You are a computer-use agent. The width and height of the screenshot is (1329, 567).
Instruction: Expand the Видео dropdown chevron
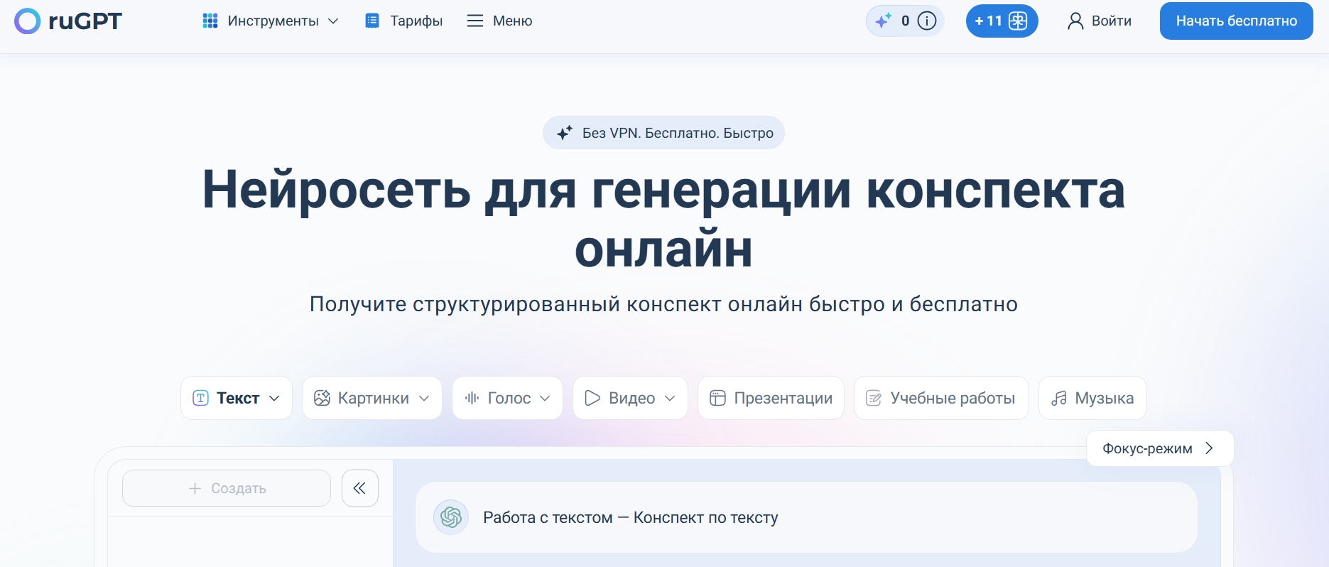[x=669, y=398]
